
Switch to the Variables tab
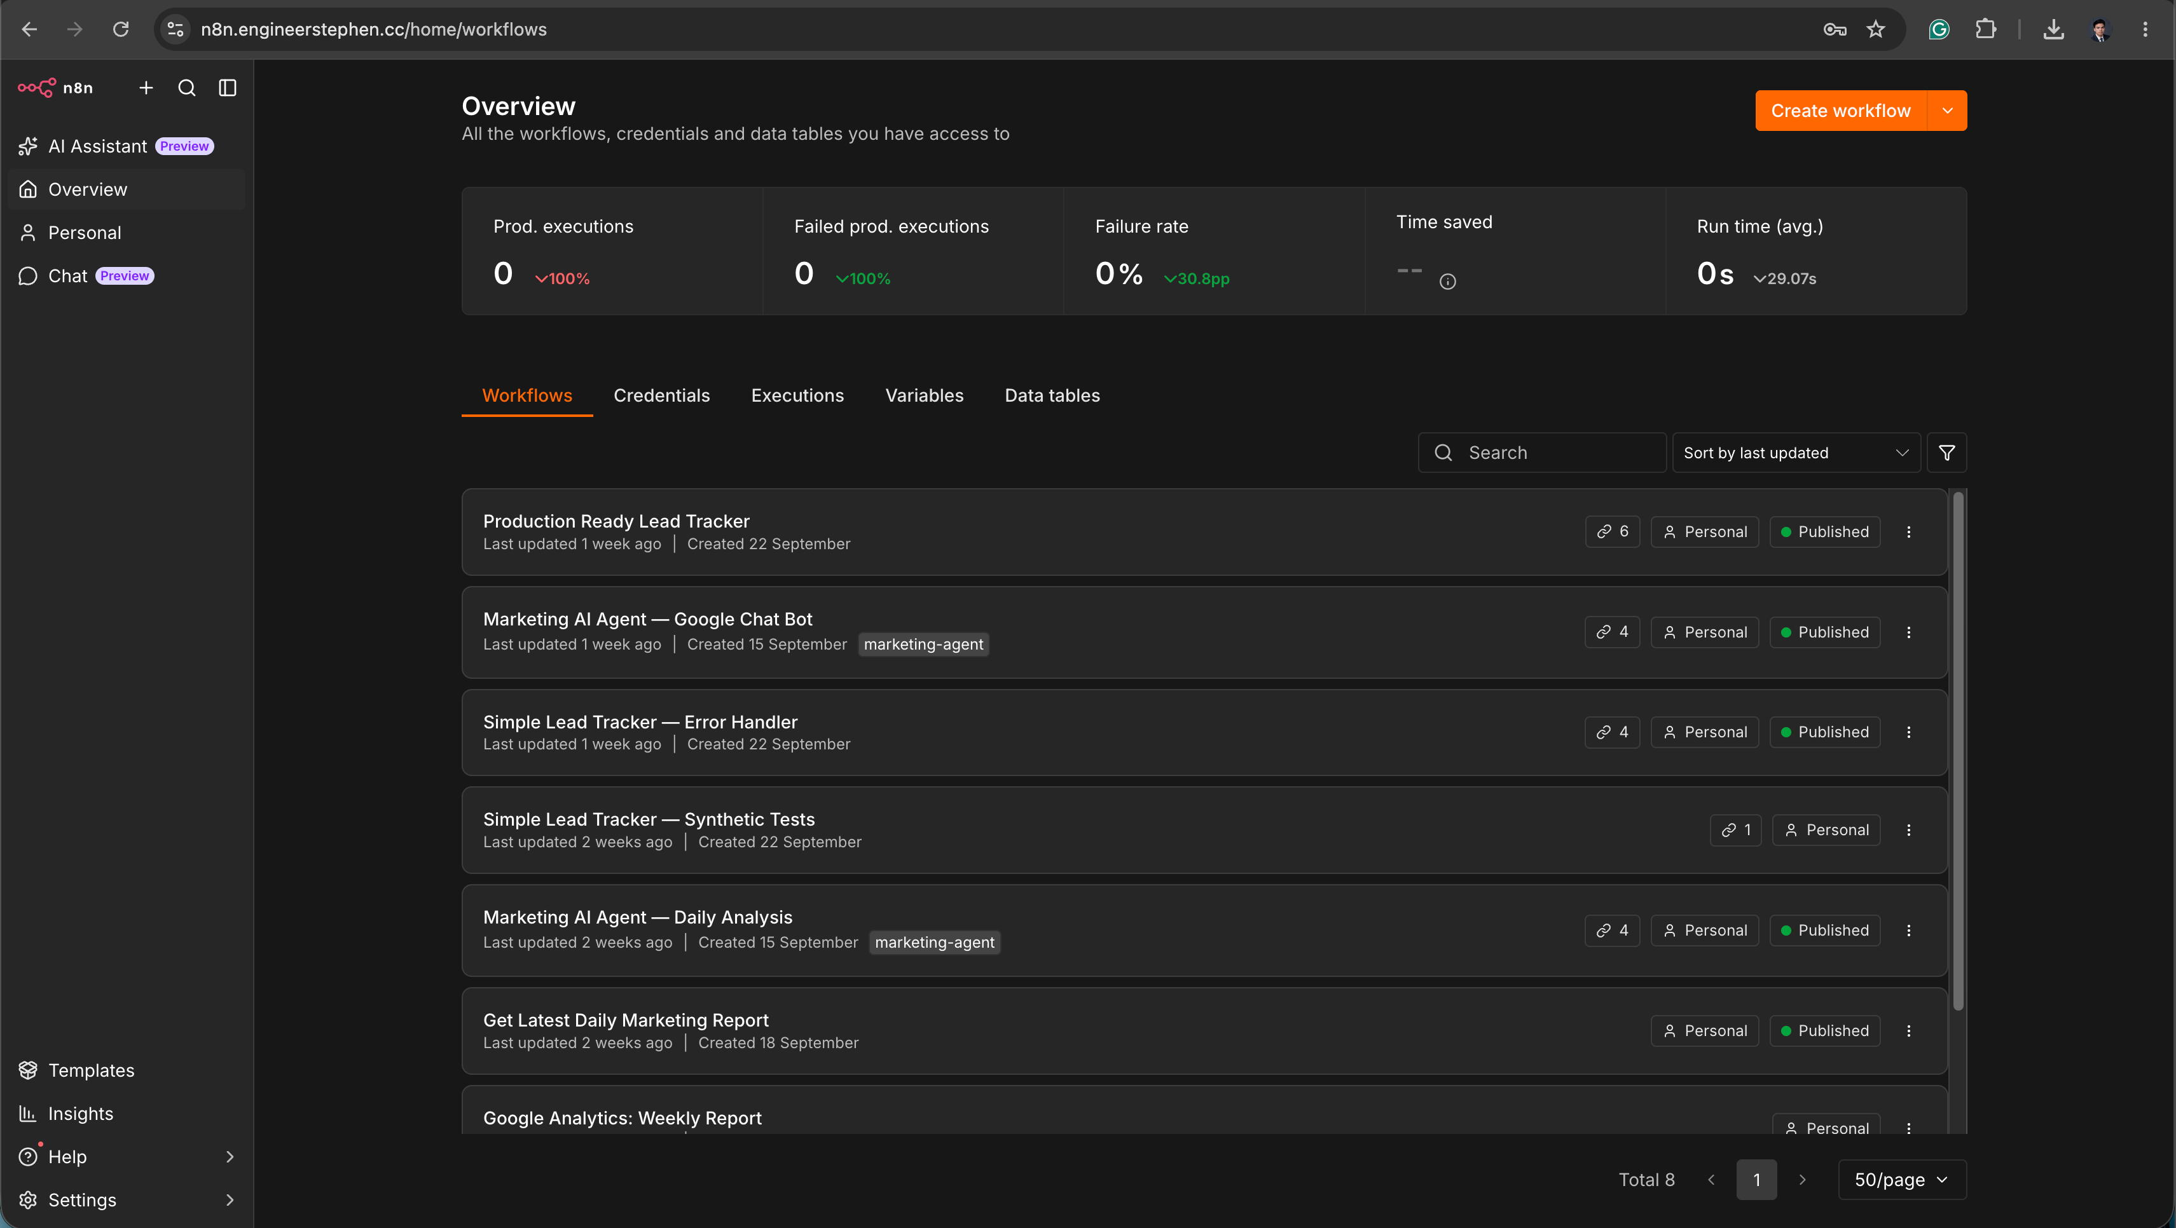[x=924, y=395]
